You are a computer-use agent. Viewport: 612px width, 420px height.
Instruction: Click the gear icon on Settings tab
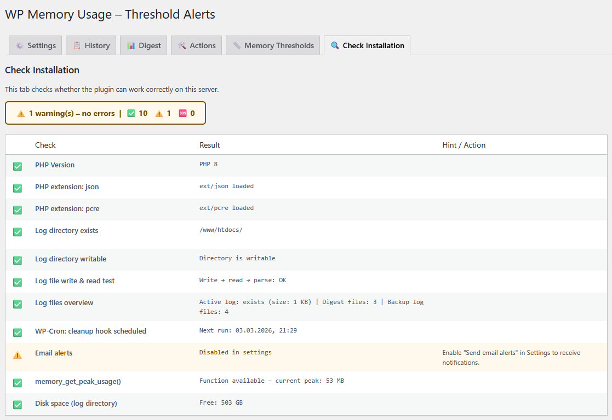pyautogui.click(x=20, y=45)
